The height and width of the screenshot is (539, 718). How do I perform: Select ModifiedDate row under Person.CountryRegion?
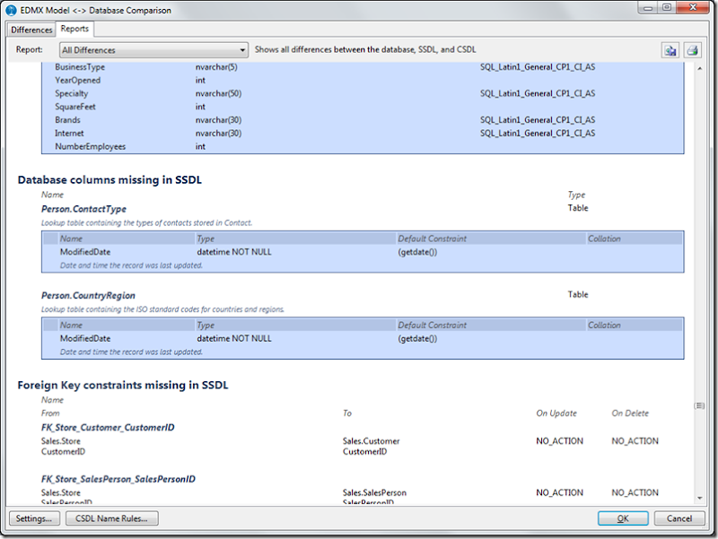[363, 339]
